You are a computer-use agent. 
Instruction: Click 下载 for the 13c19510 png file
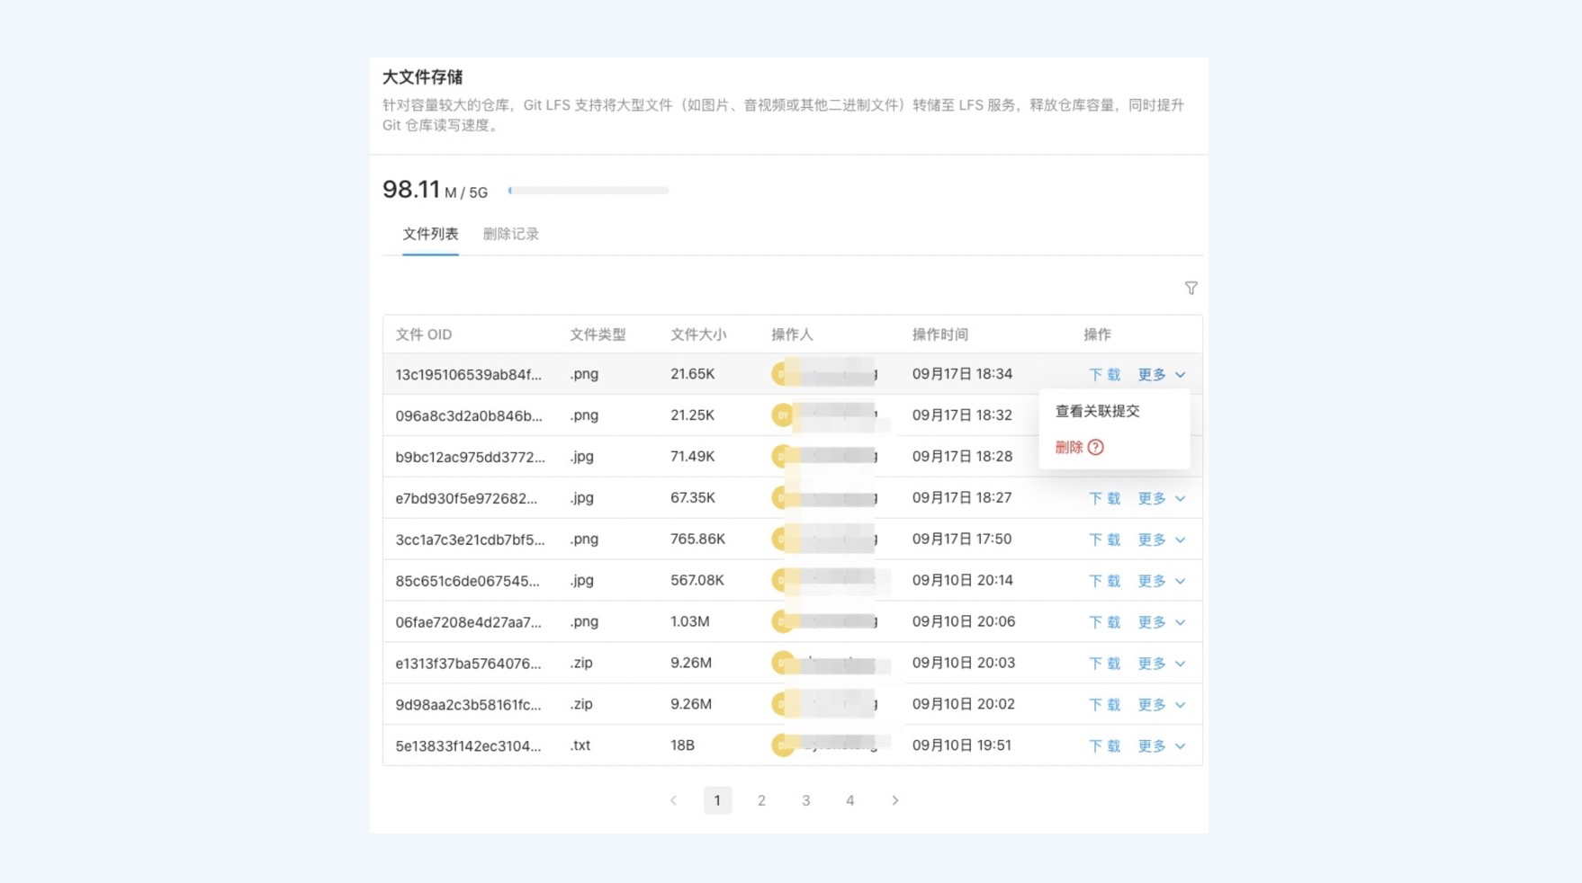click(x=1104, y=374)
